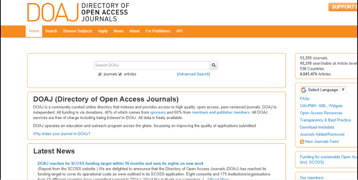Uncheck the journals checkbox
Viewport: 358px width, 180px height.
pyautogui.click(x=100, y=74)
